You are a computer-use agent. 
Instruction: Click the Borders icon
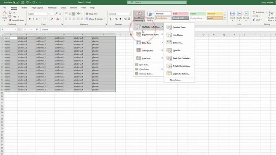click(x=44, y=19)
